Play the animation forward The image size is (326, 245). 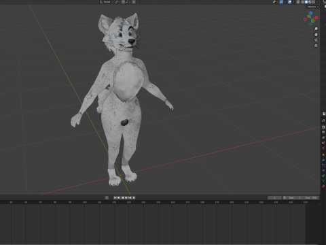[126, 198]
